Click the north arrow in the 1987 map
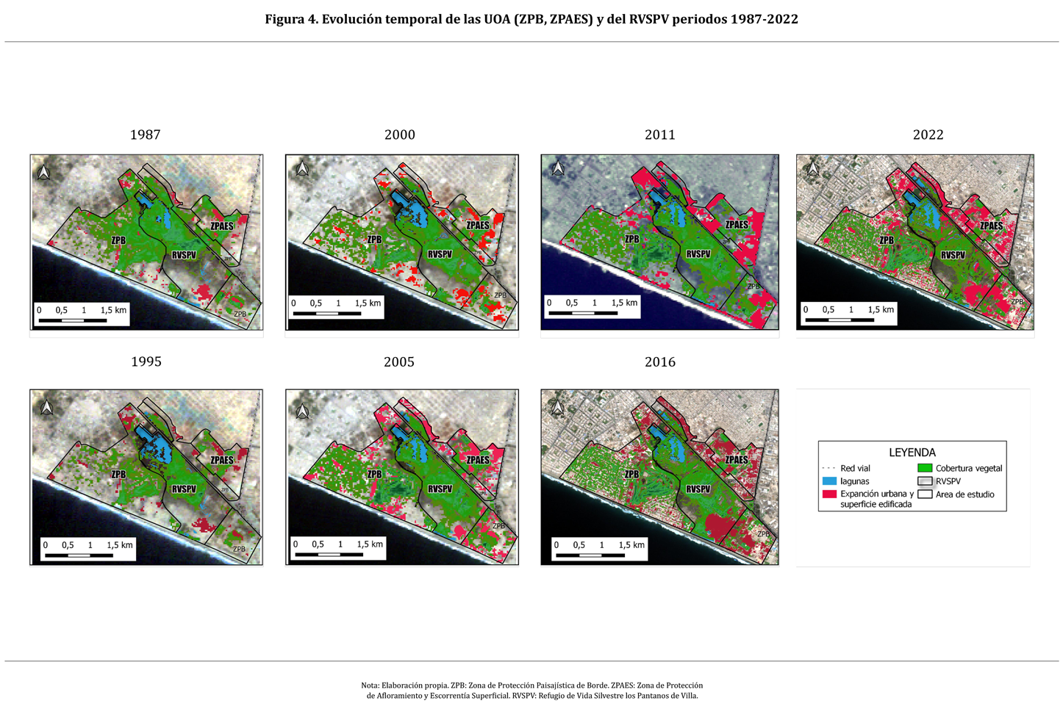This screenshot has width=1063, height=720. [x=44, y=173]
